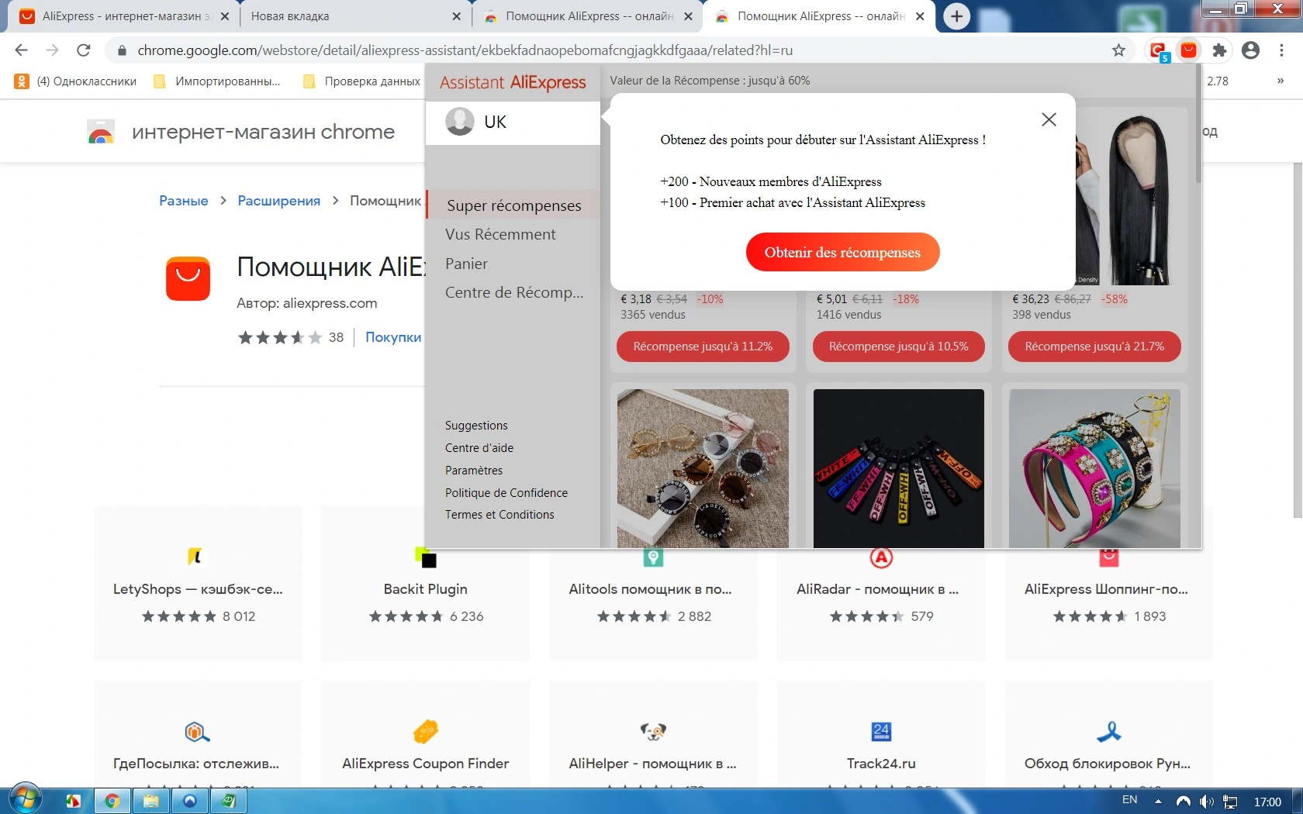Screen dimensions: 1303x814
Task: Close the Новая вкладка tab
Action: (x=456, y=16)
